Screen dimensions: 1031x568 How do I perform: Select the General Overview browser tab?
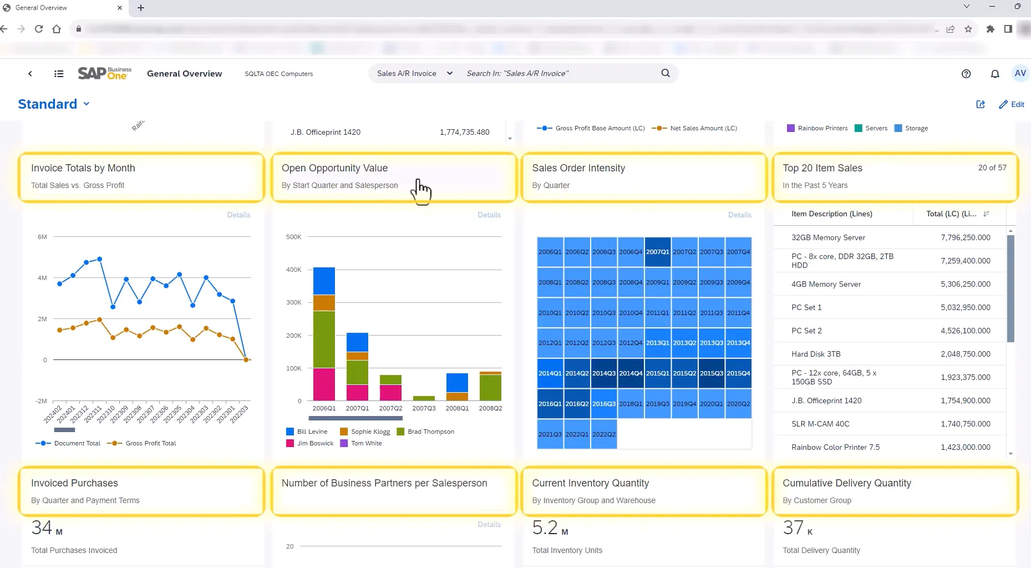coord(61,8)
